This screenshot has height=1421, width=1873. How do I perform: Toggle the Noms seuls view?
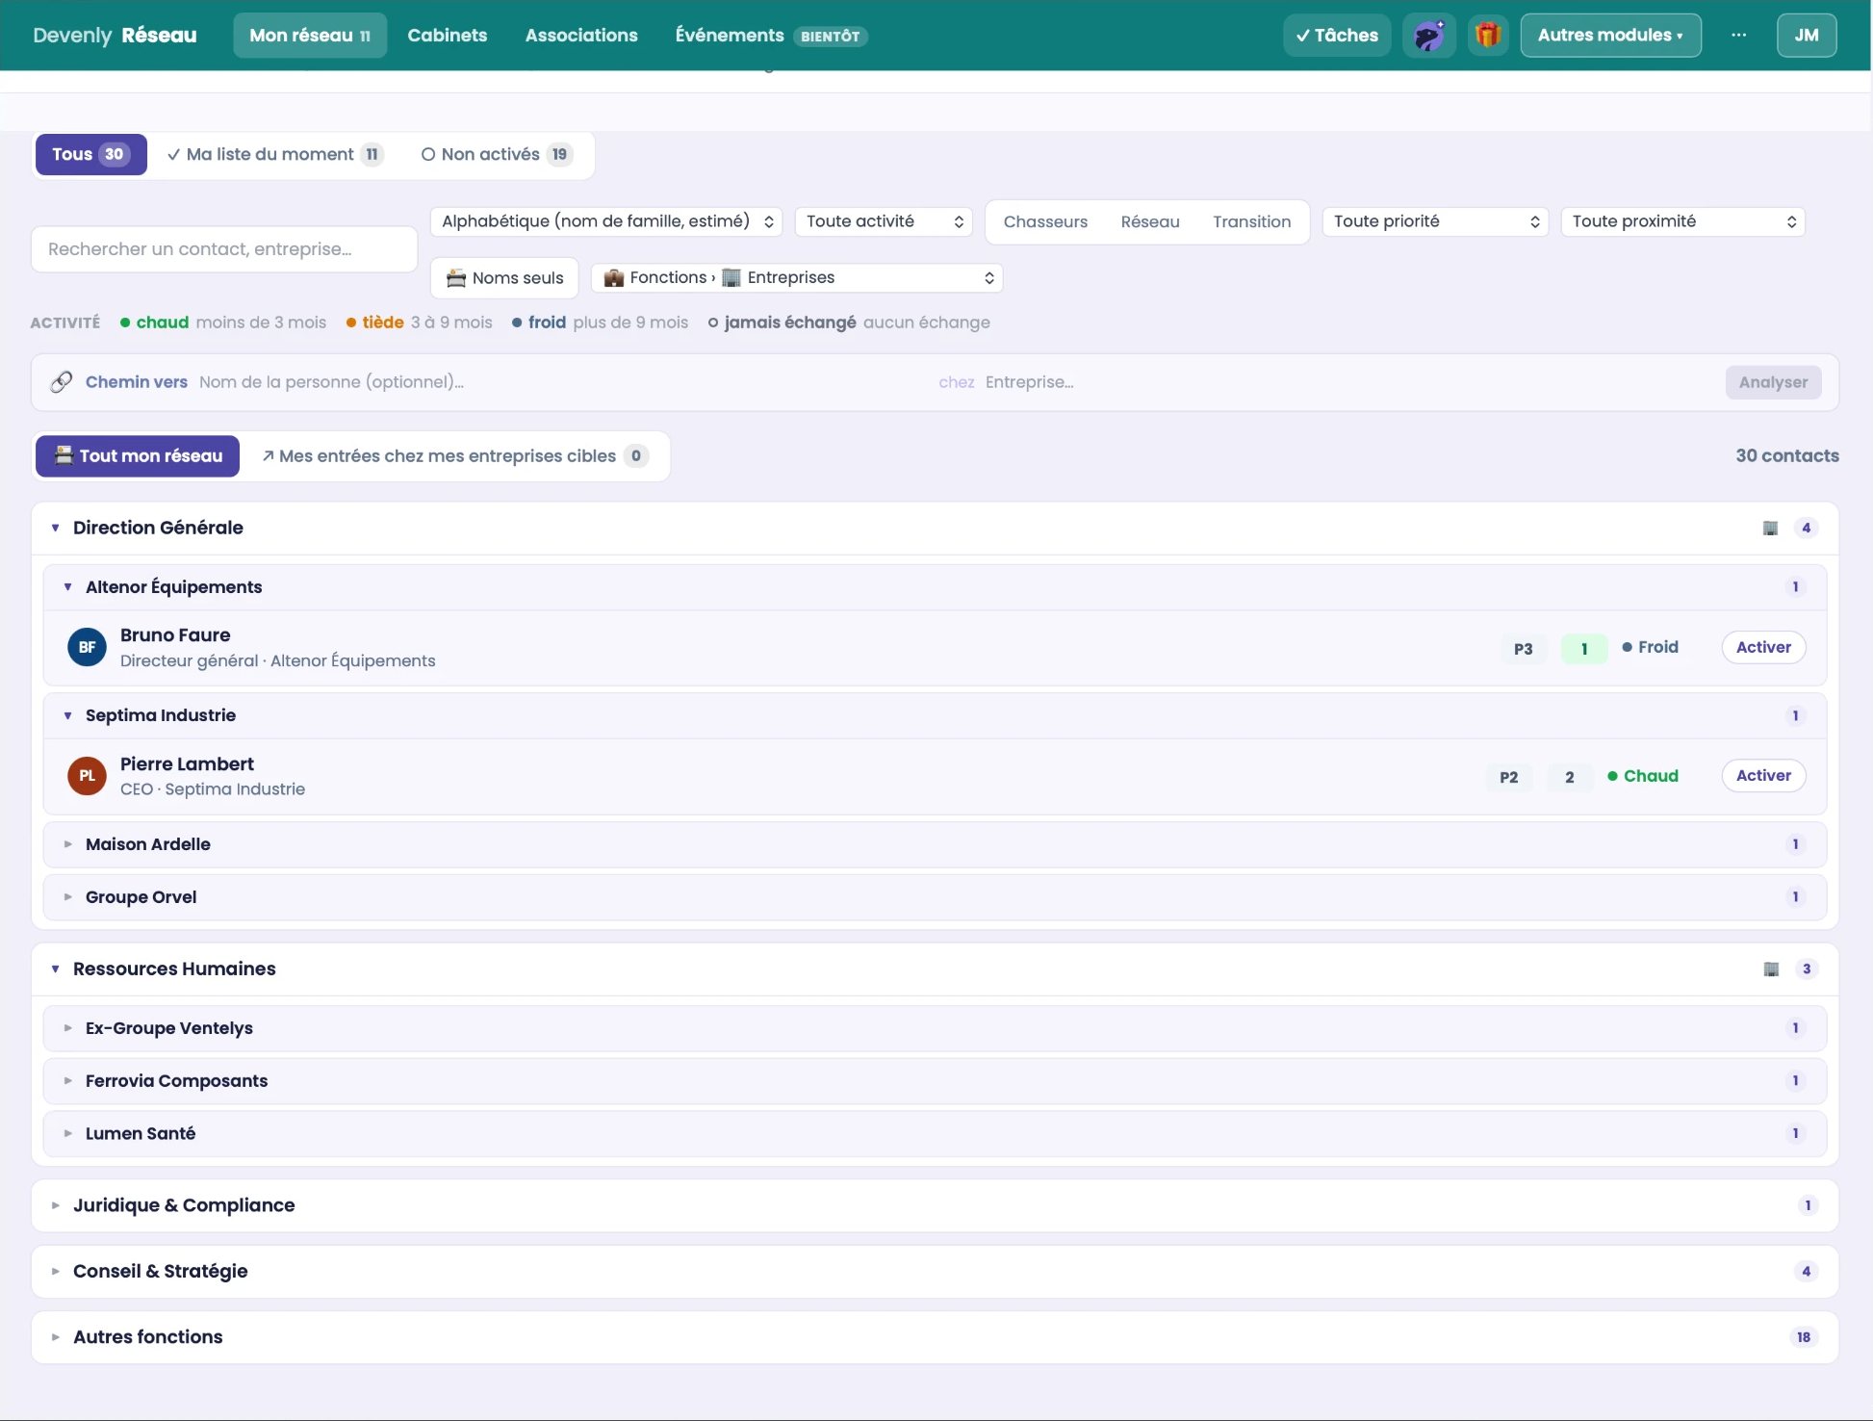click(504, 278)
